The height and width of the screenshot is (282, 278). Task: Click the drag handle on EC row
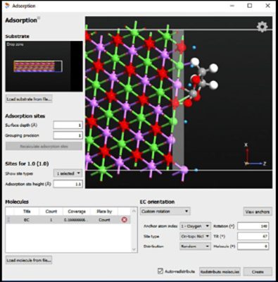(x=9, y=220)
